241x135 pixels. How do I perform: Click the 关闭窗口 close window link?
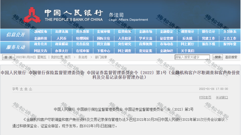pos(222,97)
